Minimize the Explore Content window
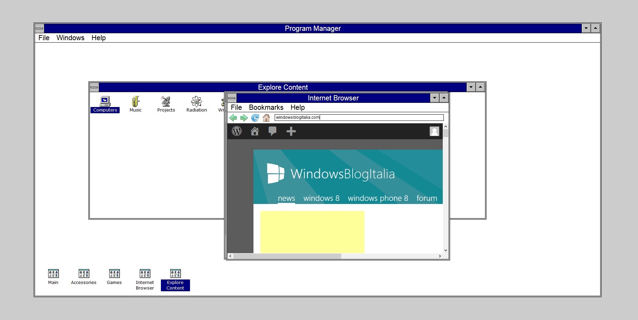This screenshot has width=638, height=320. [471, 87]
